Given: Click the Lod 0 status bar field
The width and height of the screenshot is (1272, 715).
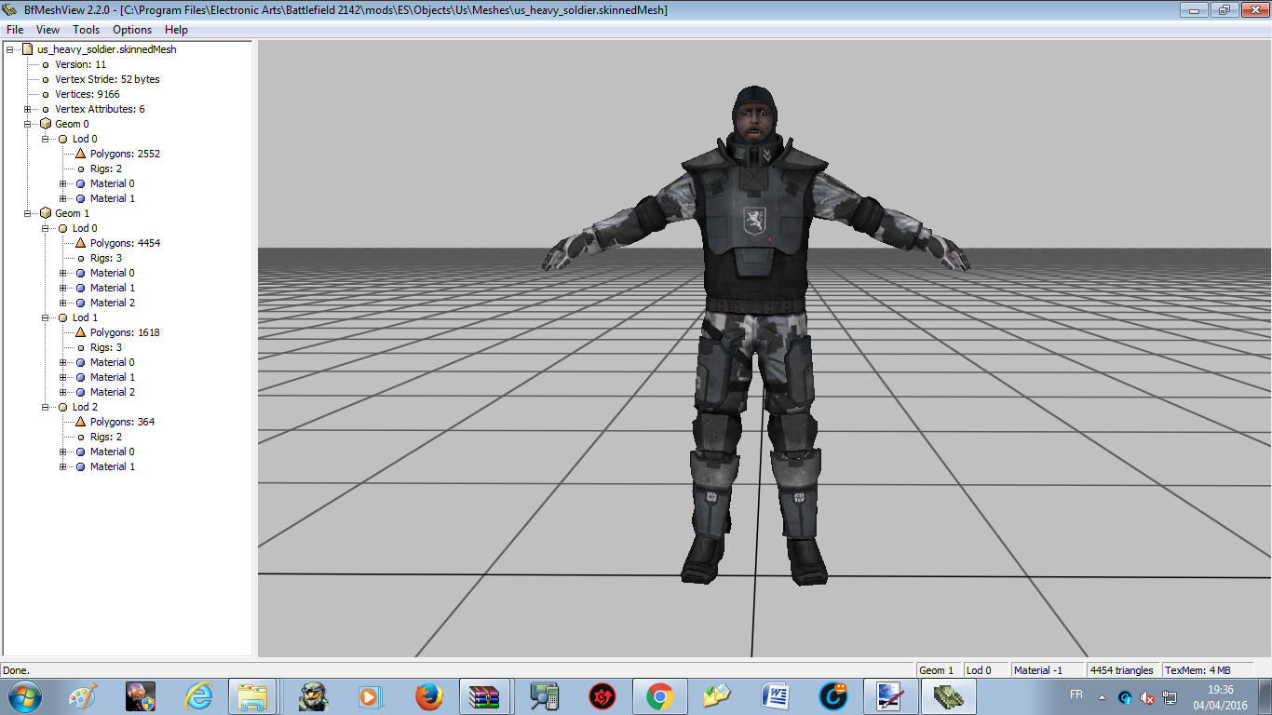Looking at the screenshot, I should (x=985, y=670).
